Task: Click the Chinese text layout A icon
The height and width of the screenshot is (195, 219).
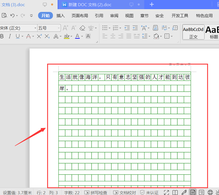Action: (144, 28)
